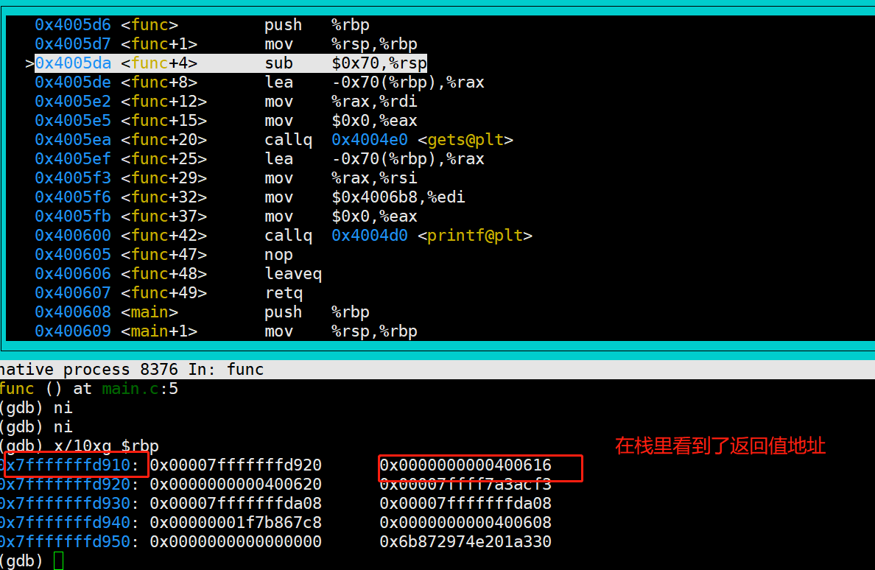Click address 0x4005e5 at func+15
875x570 pixels.
point(72,121)
